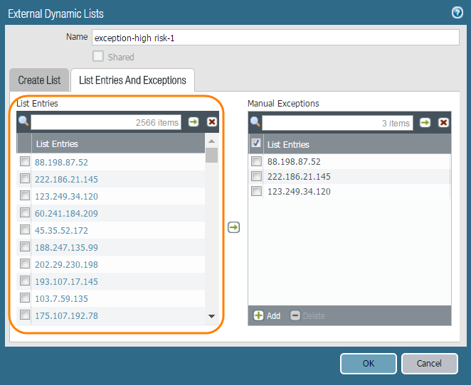Switch to the Create List tab
This screenshot has width=471, height=385.
[41, 80]
